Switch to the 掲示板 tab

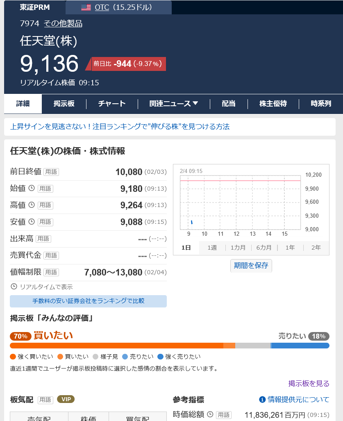point(64,104)
